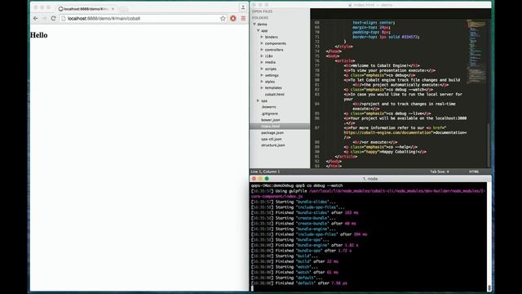Viewport: 522px width, 294px height.
Task: Collapse the demo folder in sidebar
Action: (254, 24)
